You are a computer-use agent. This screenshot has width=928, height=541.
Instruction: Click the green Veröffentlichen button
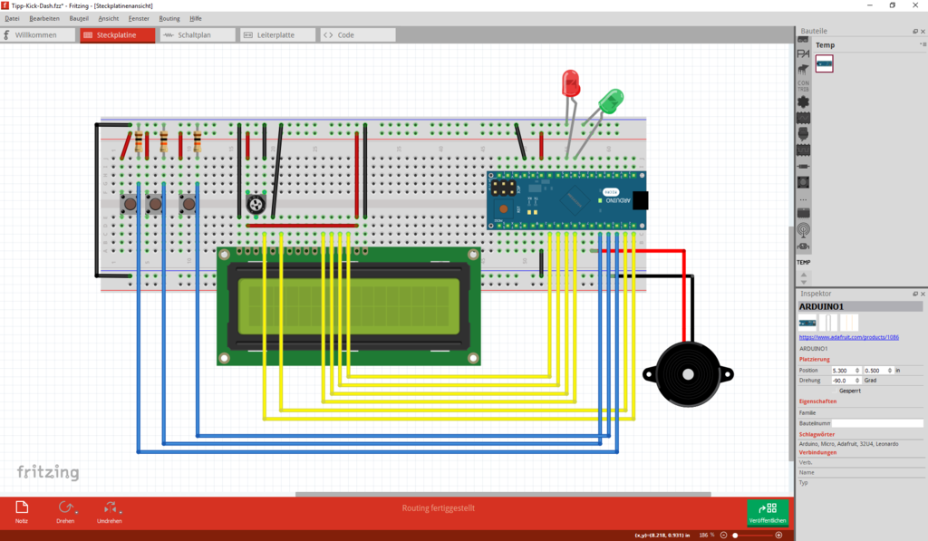[768, 513]
